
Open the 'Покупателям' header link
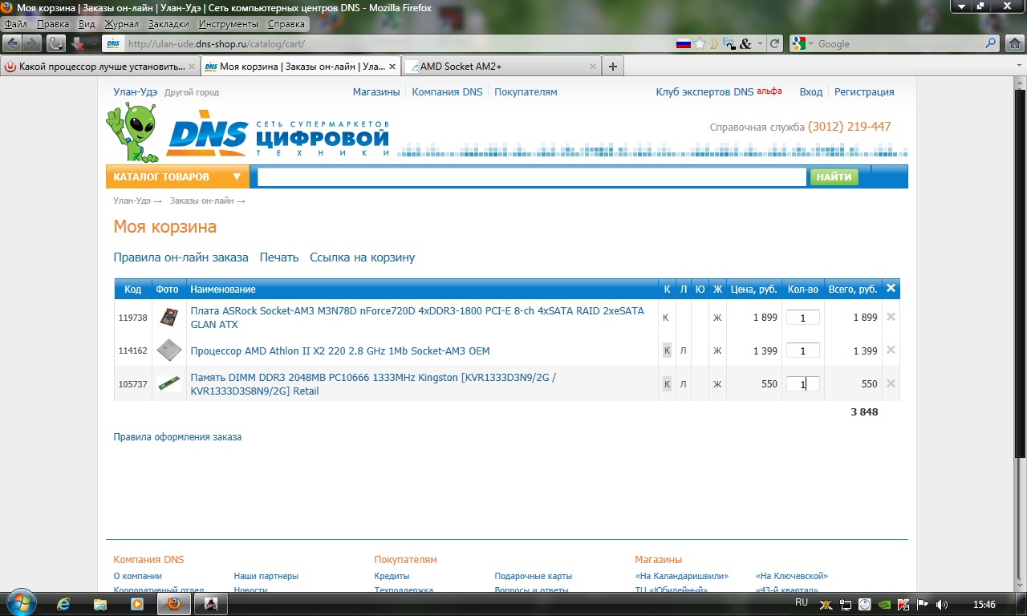coord(526,92)
